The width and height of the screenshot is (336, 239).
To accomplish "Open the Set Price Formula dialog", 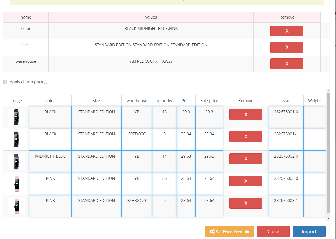I will click(229, 232).
